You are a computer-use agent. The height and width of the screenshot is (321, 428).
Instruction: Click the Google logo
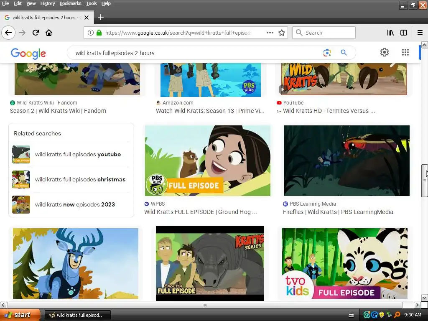pyautogui.click(x=28, y=53)
